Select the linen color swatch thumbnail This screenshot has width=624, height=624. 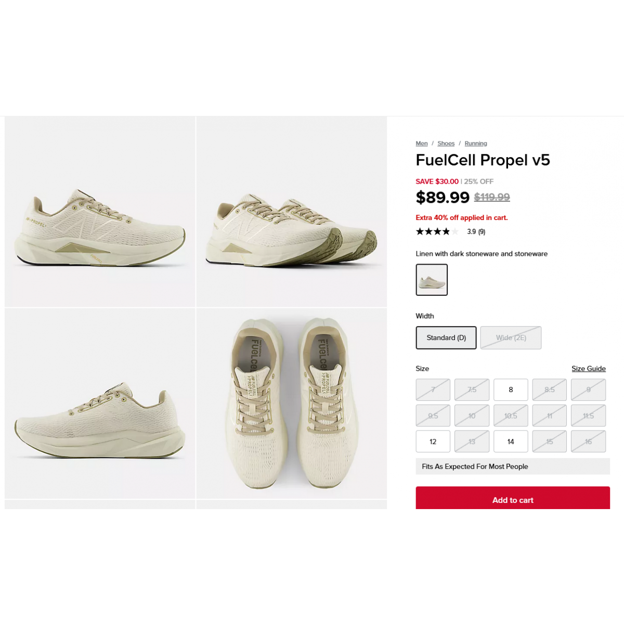pyautogui.click(x=432, y=280)
